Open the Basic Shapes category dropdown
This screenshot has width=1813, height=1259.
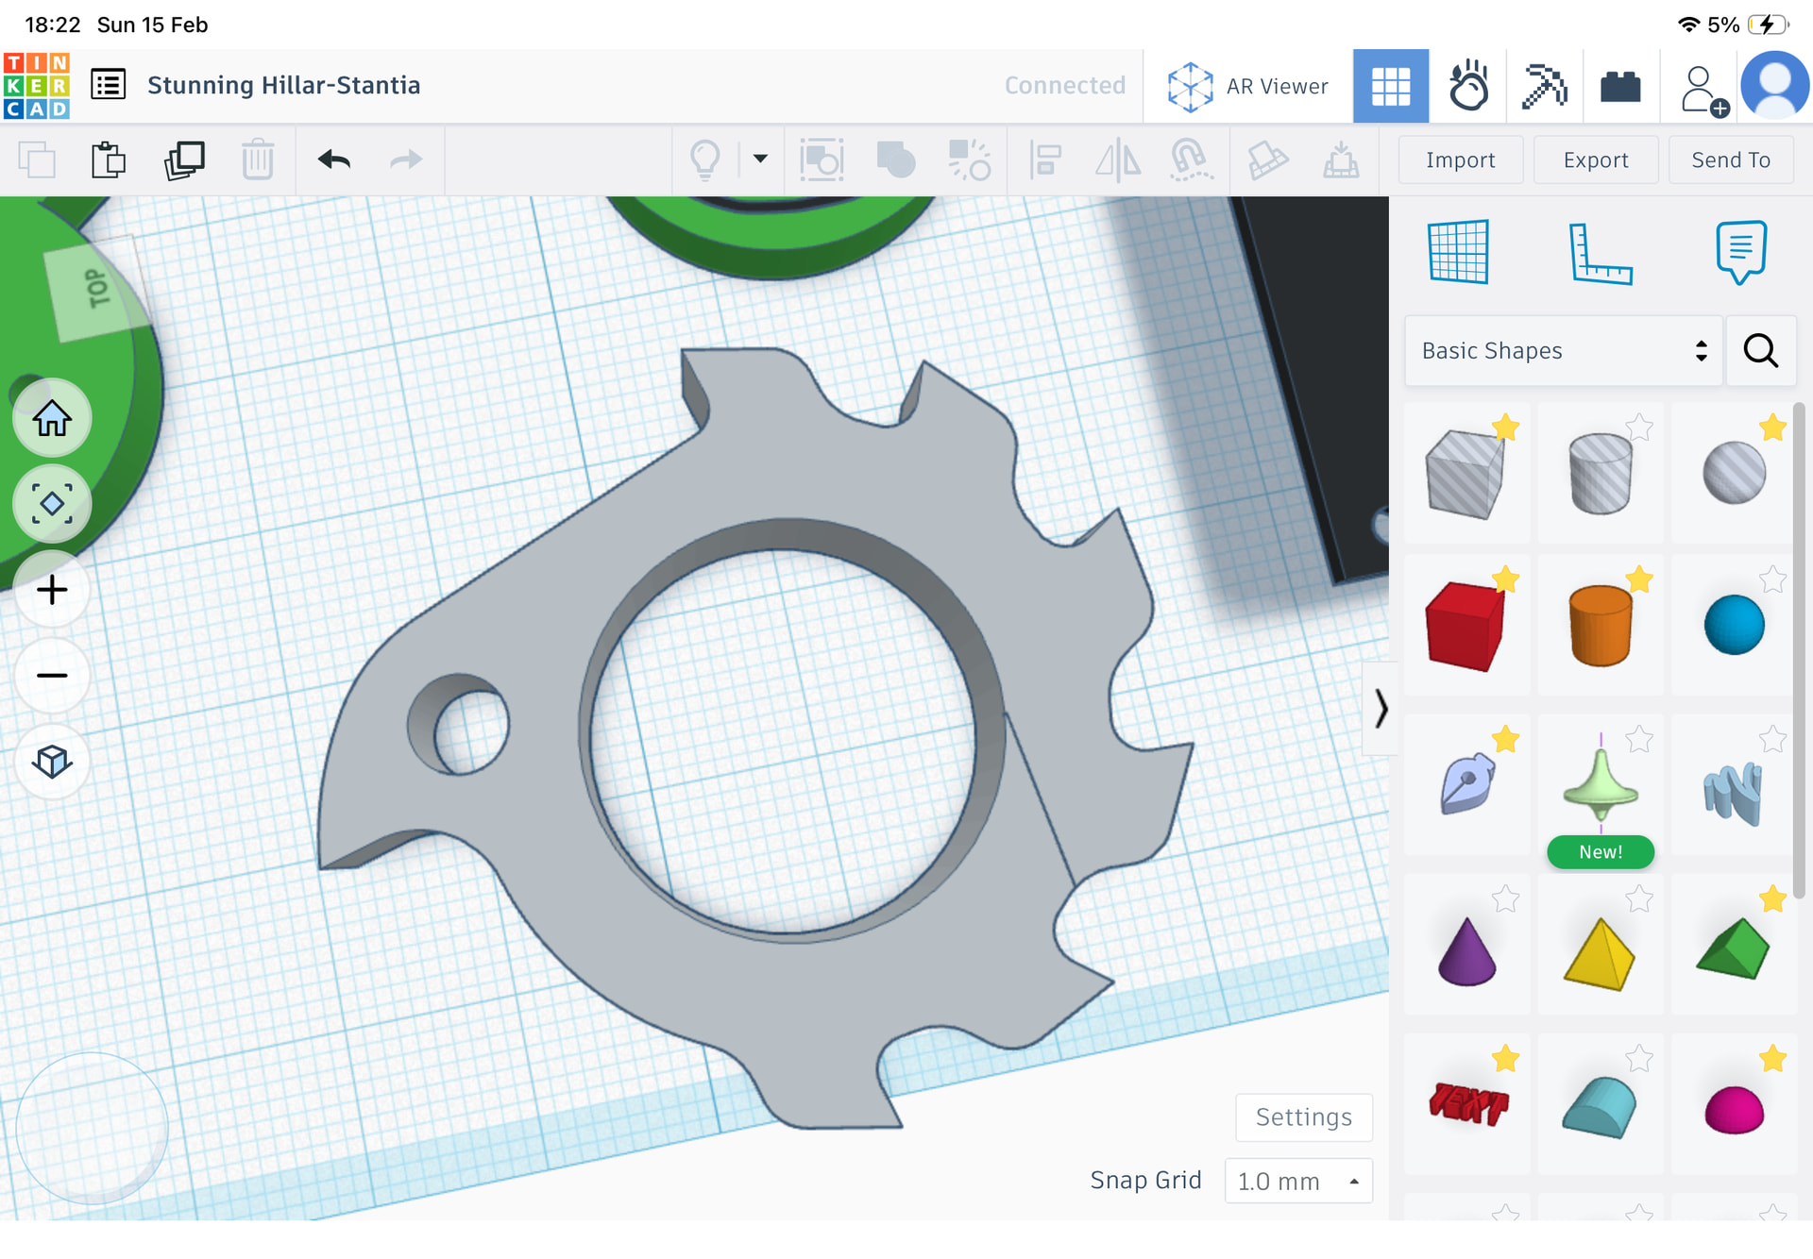(1564, 351)
